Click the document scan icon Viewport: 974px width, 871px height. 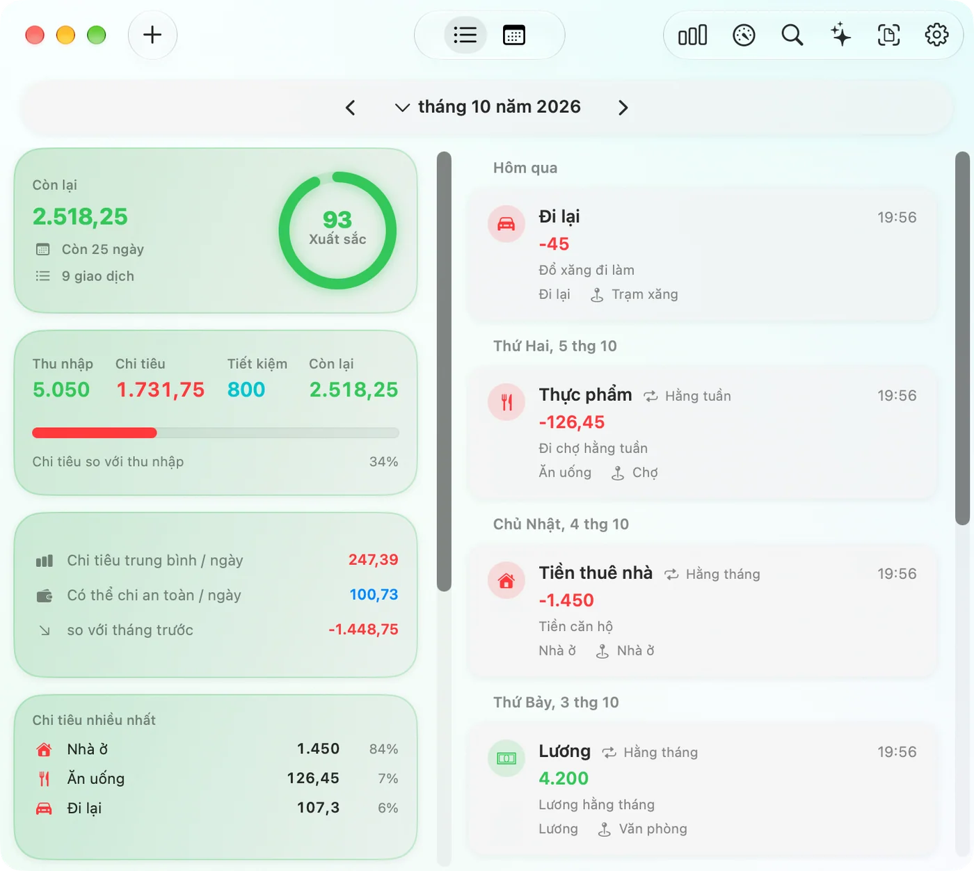tap(888, 35)
